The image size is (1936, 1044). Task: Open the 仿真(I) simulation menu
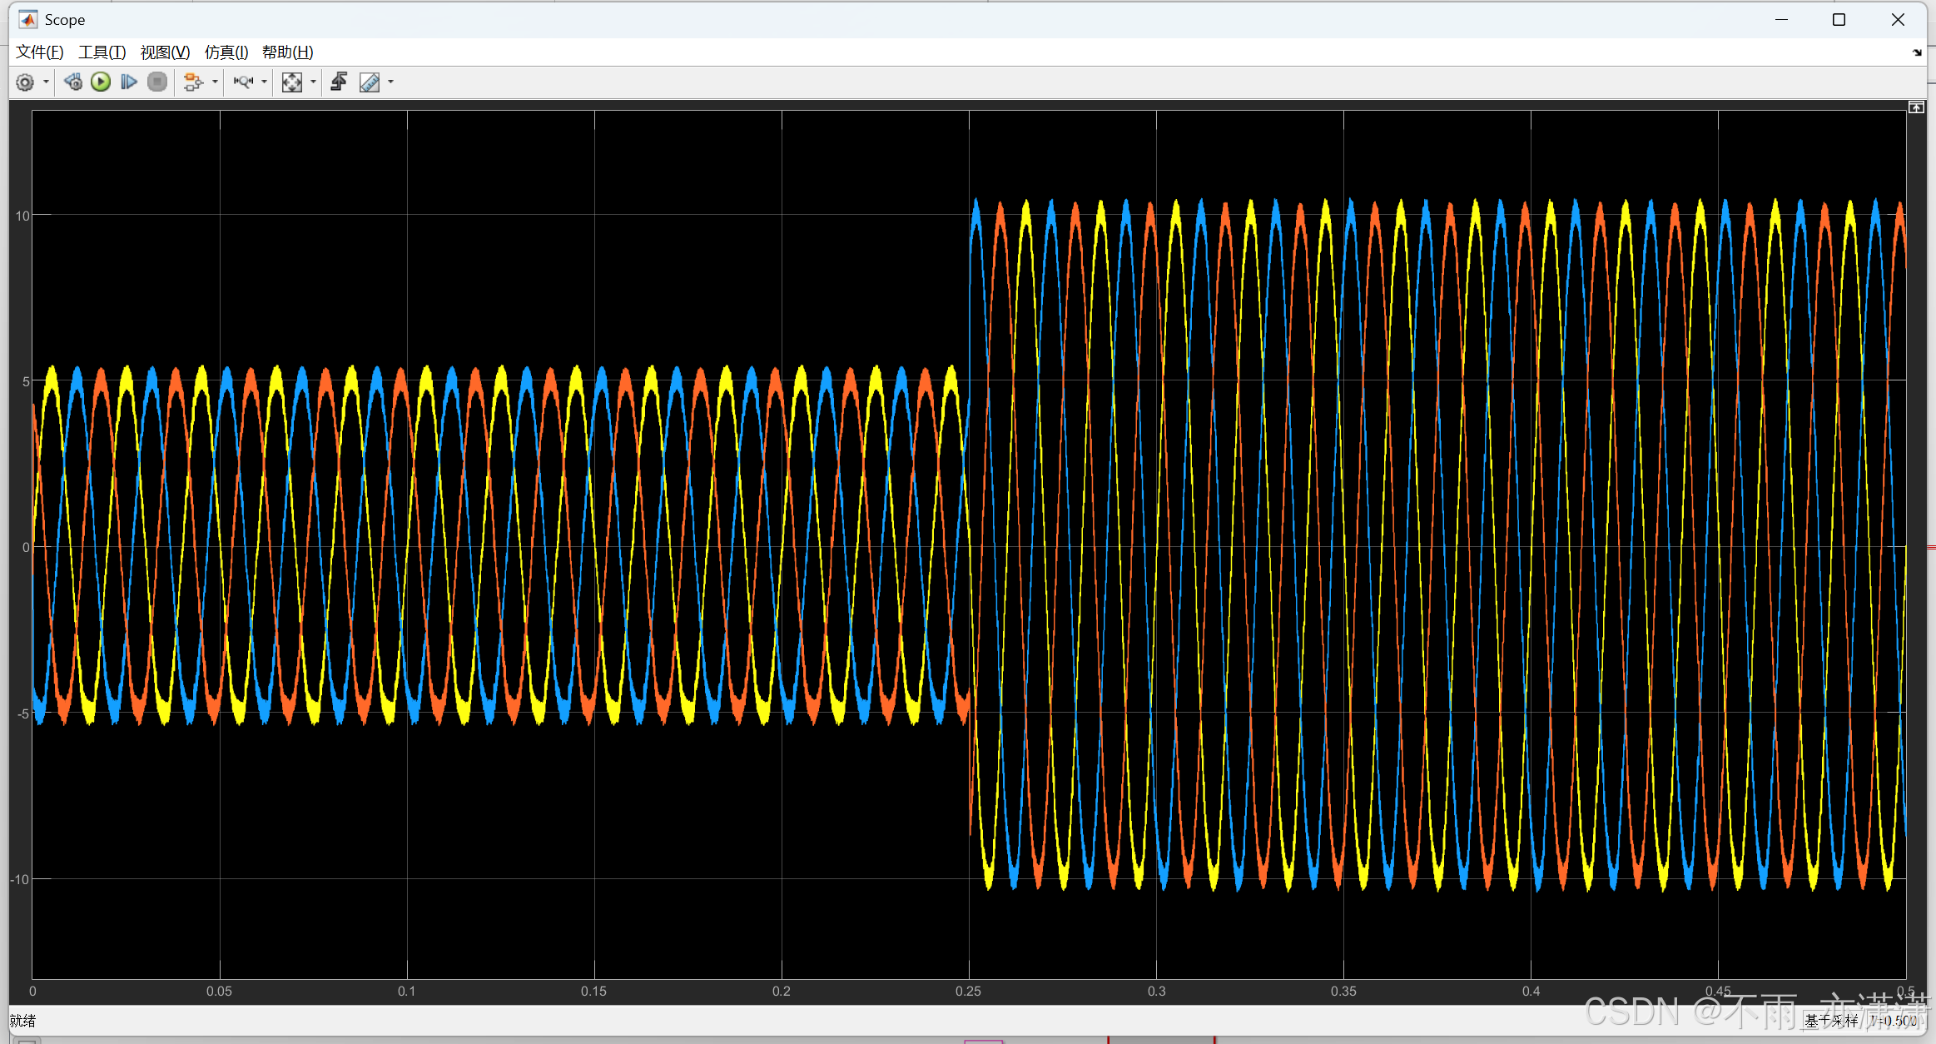[x=226, y=52]
